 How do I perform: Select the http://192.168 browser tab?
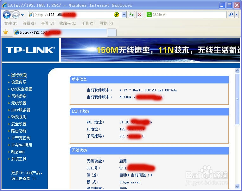pos(60,32)
